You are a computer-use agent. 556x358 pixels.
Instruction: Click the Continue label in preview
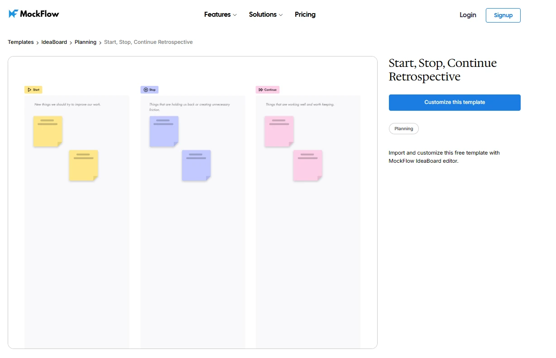point(268,90)
